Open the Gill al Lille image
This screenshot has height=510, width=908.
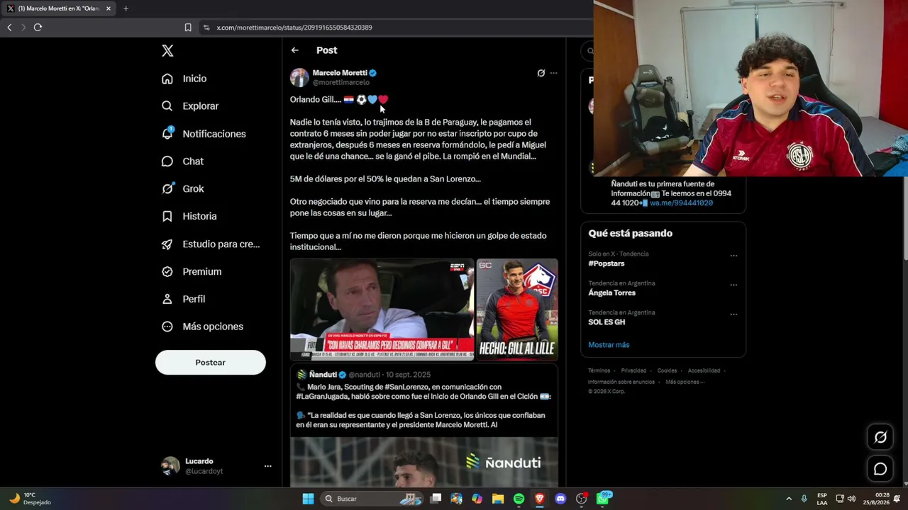517,310
